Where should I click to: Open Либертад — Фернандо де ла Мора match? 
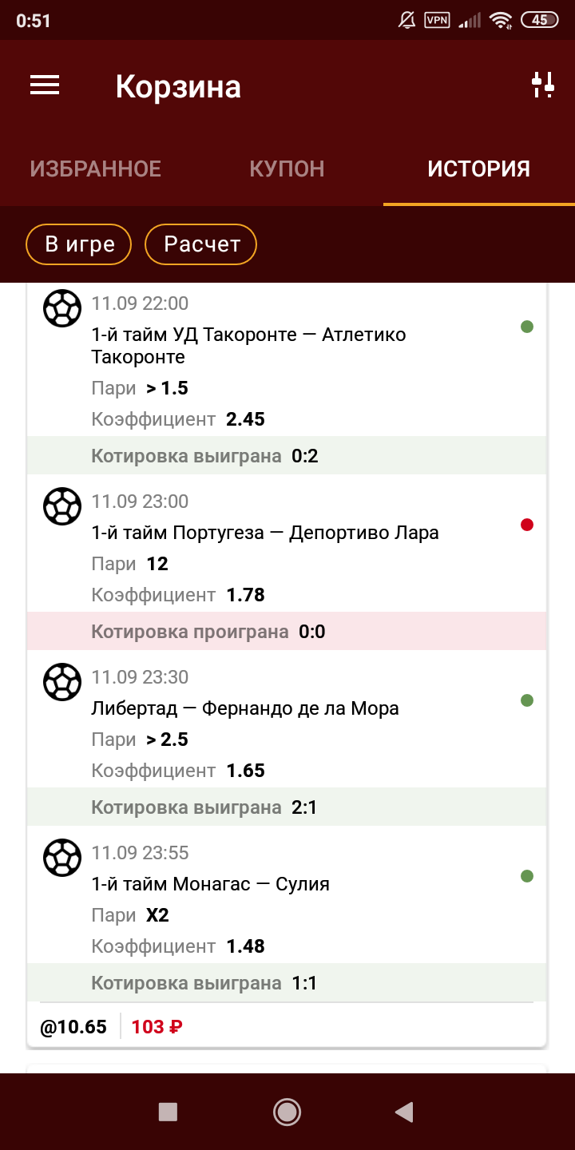coord(245,708)
